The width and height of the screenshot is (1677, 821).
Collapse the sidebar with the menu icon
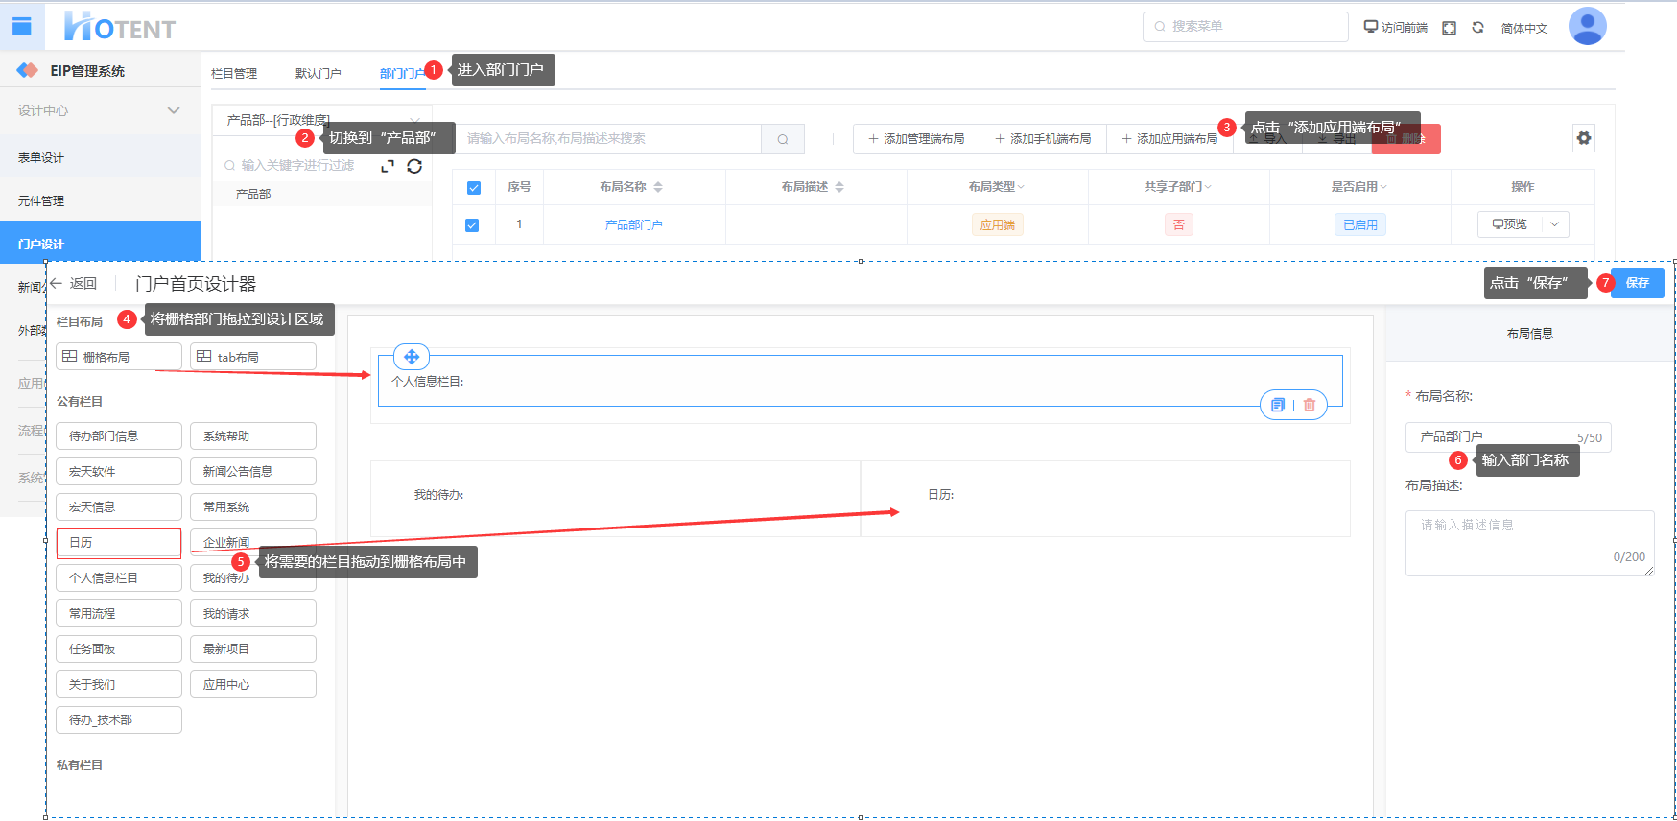click(x=21, y=26)
